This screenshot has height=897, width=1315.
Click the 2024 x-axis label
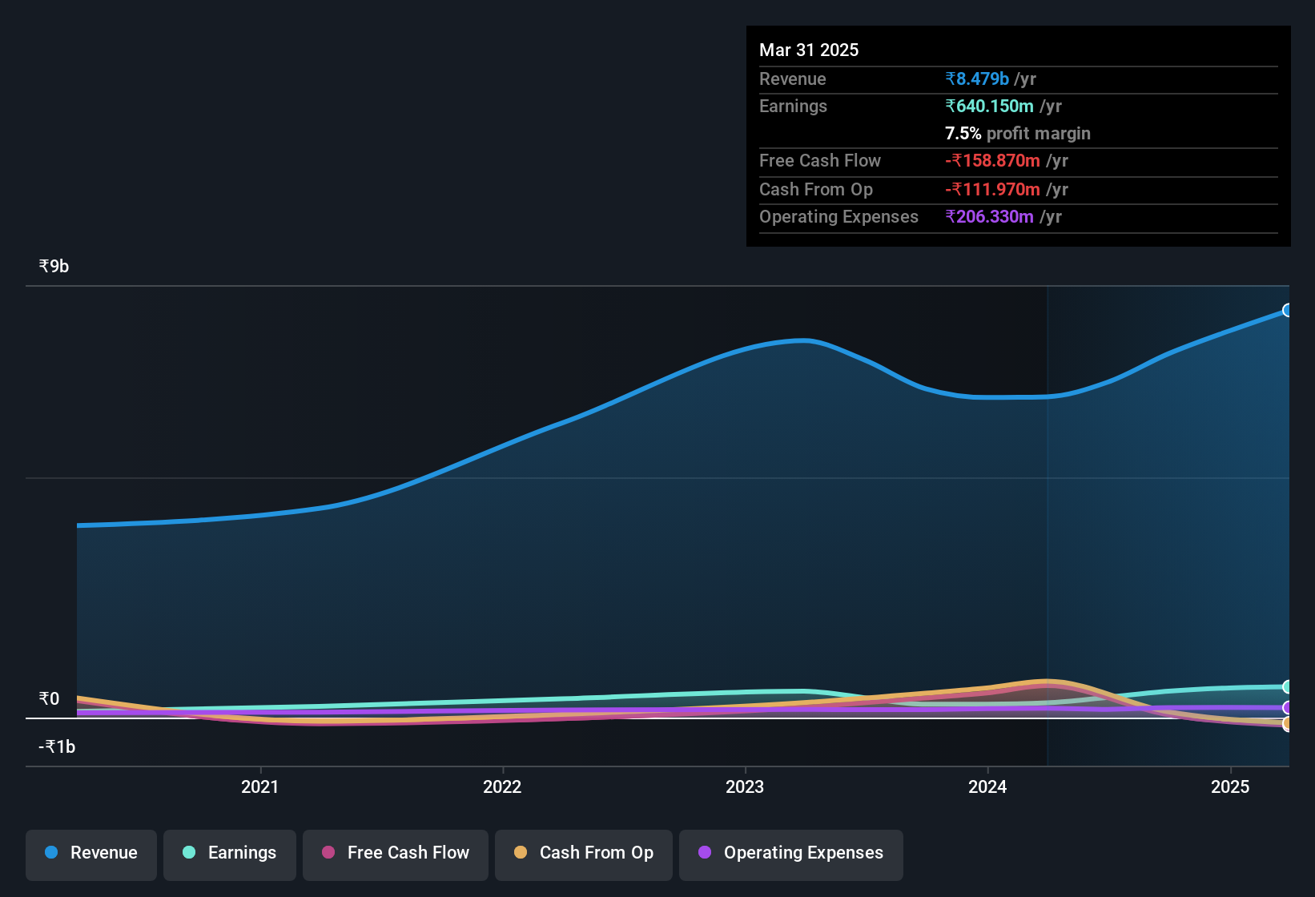[987, 786]
